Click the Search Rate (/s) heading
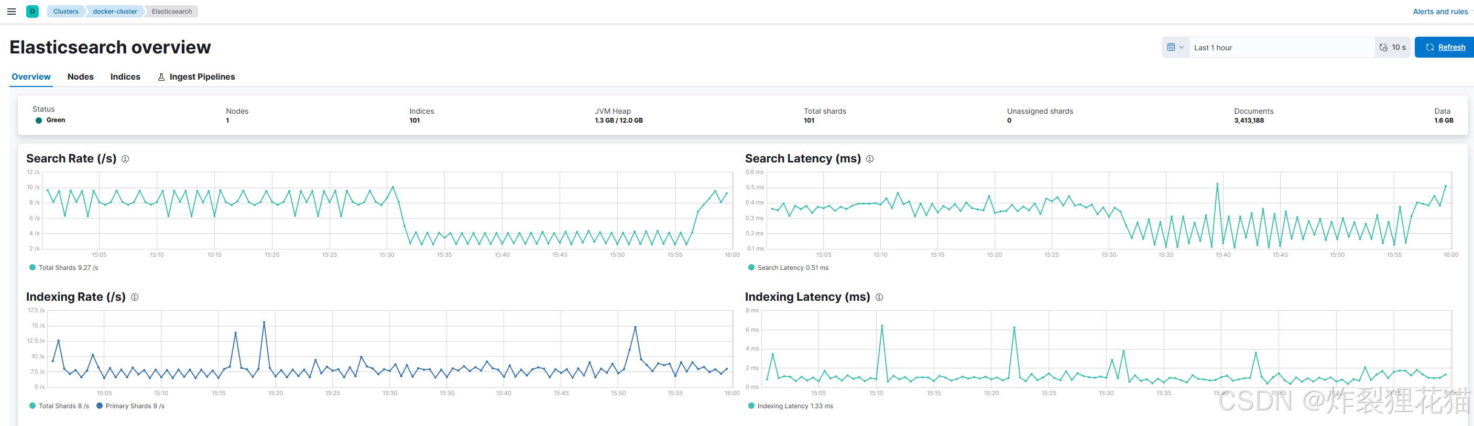The height and width of the screenshot is (426, 1474). [72, 158]
